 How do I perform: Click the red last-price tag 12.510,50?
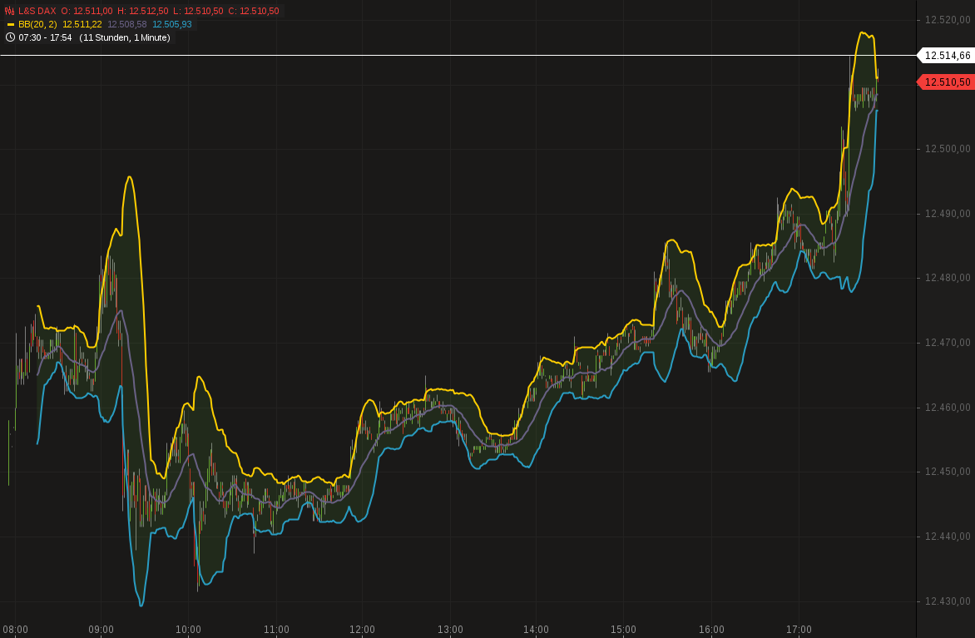[x=946, y=82]
